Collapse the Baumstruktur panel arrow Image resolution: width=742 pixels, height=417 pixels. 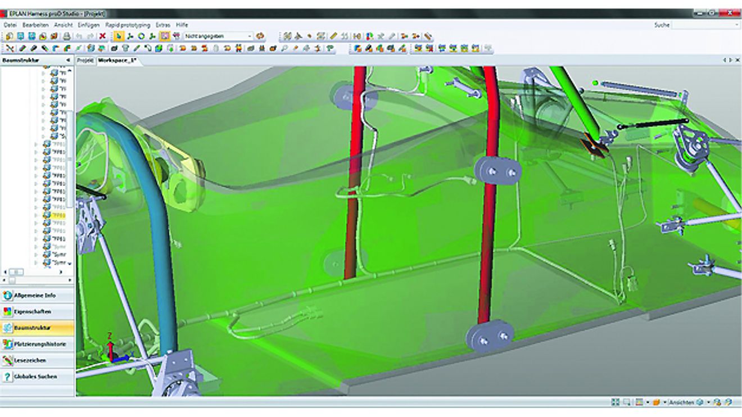68,60
